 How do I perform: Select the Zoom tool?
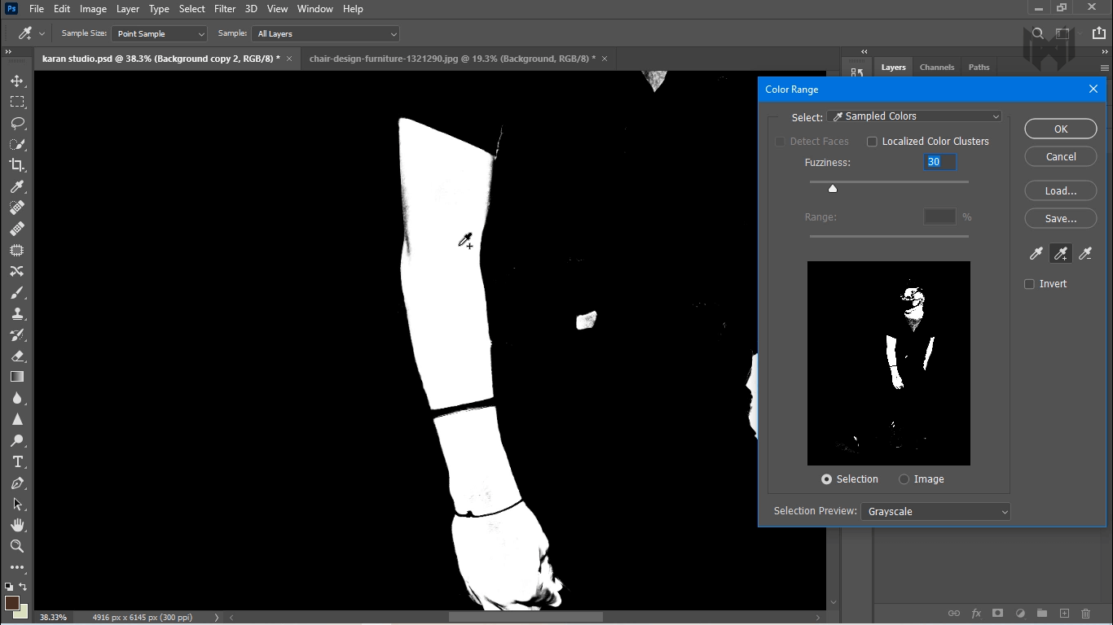(x=17, y=546)
